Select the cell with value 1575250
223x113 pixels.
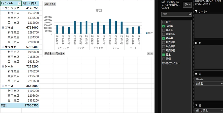[x=30, y=13]
